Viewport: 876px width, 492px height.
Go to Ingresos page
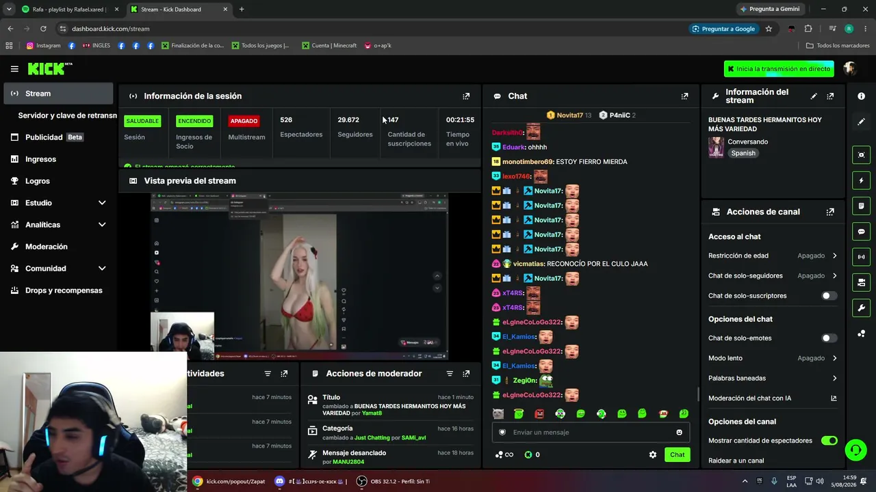pos(59,159)
